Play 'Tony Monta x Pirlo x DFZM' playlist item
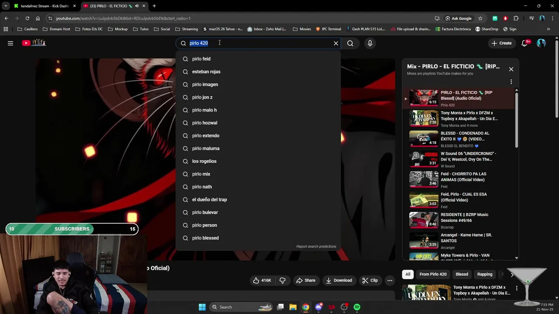 459,119
